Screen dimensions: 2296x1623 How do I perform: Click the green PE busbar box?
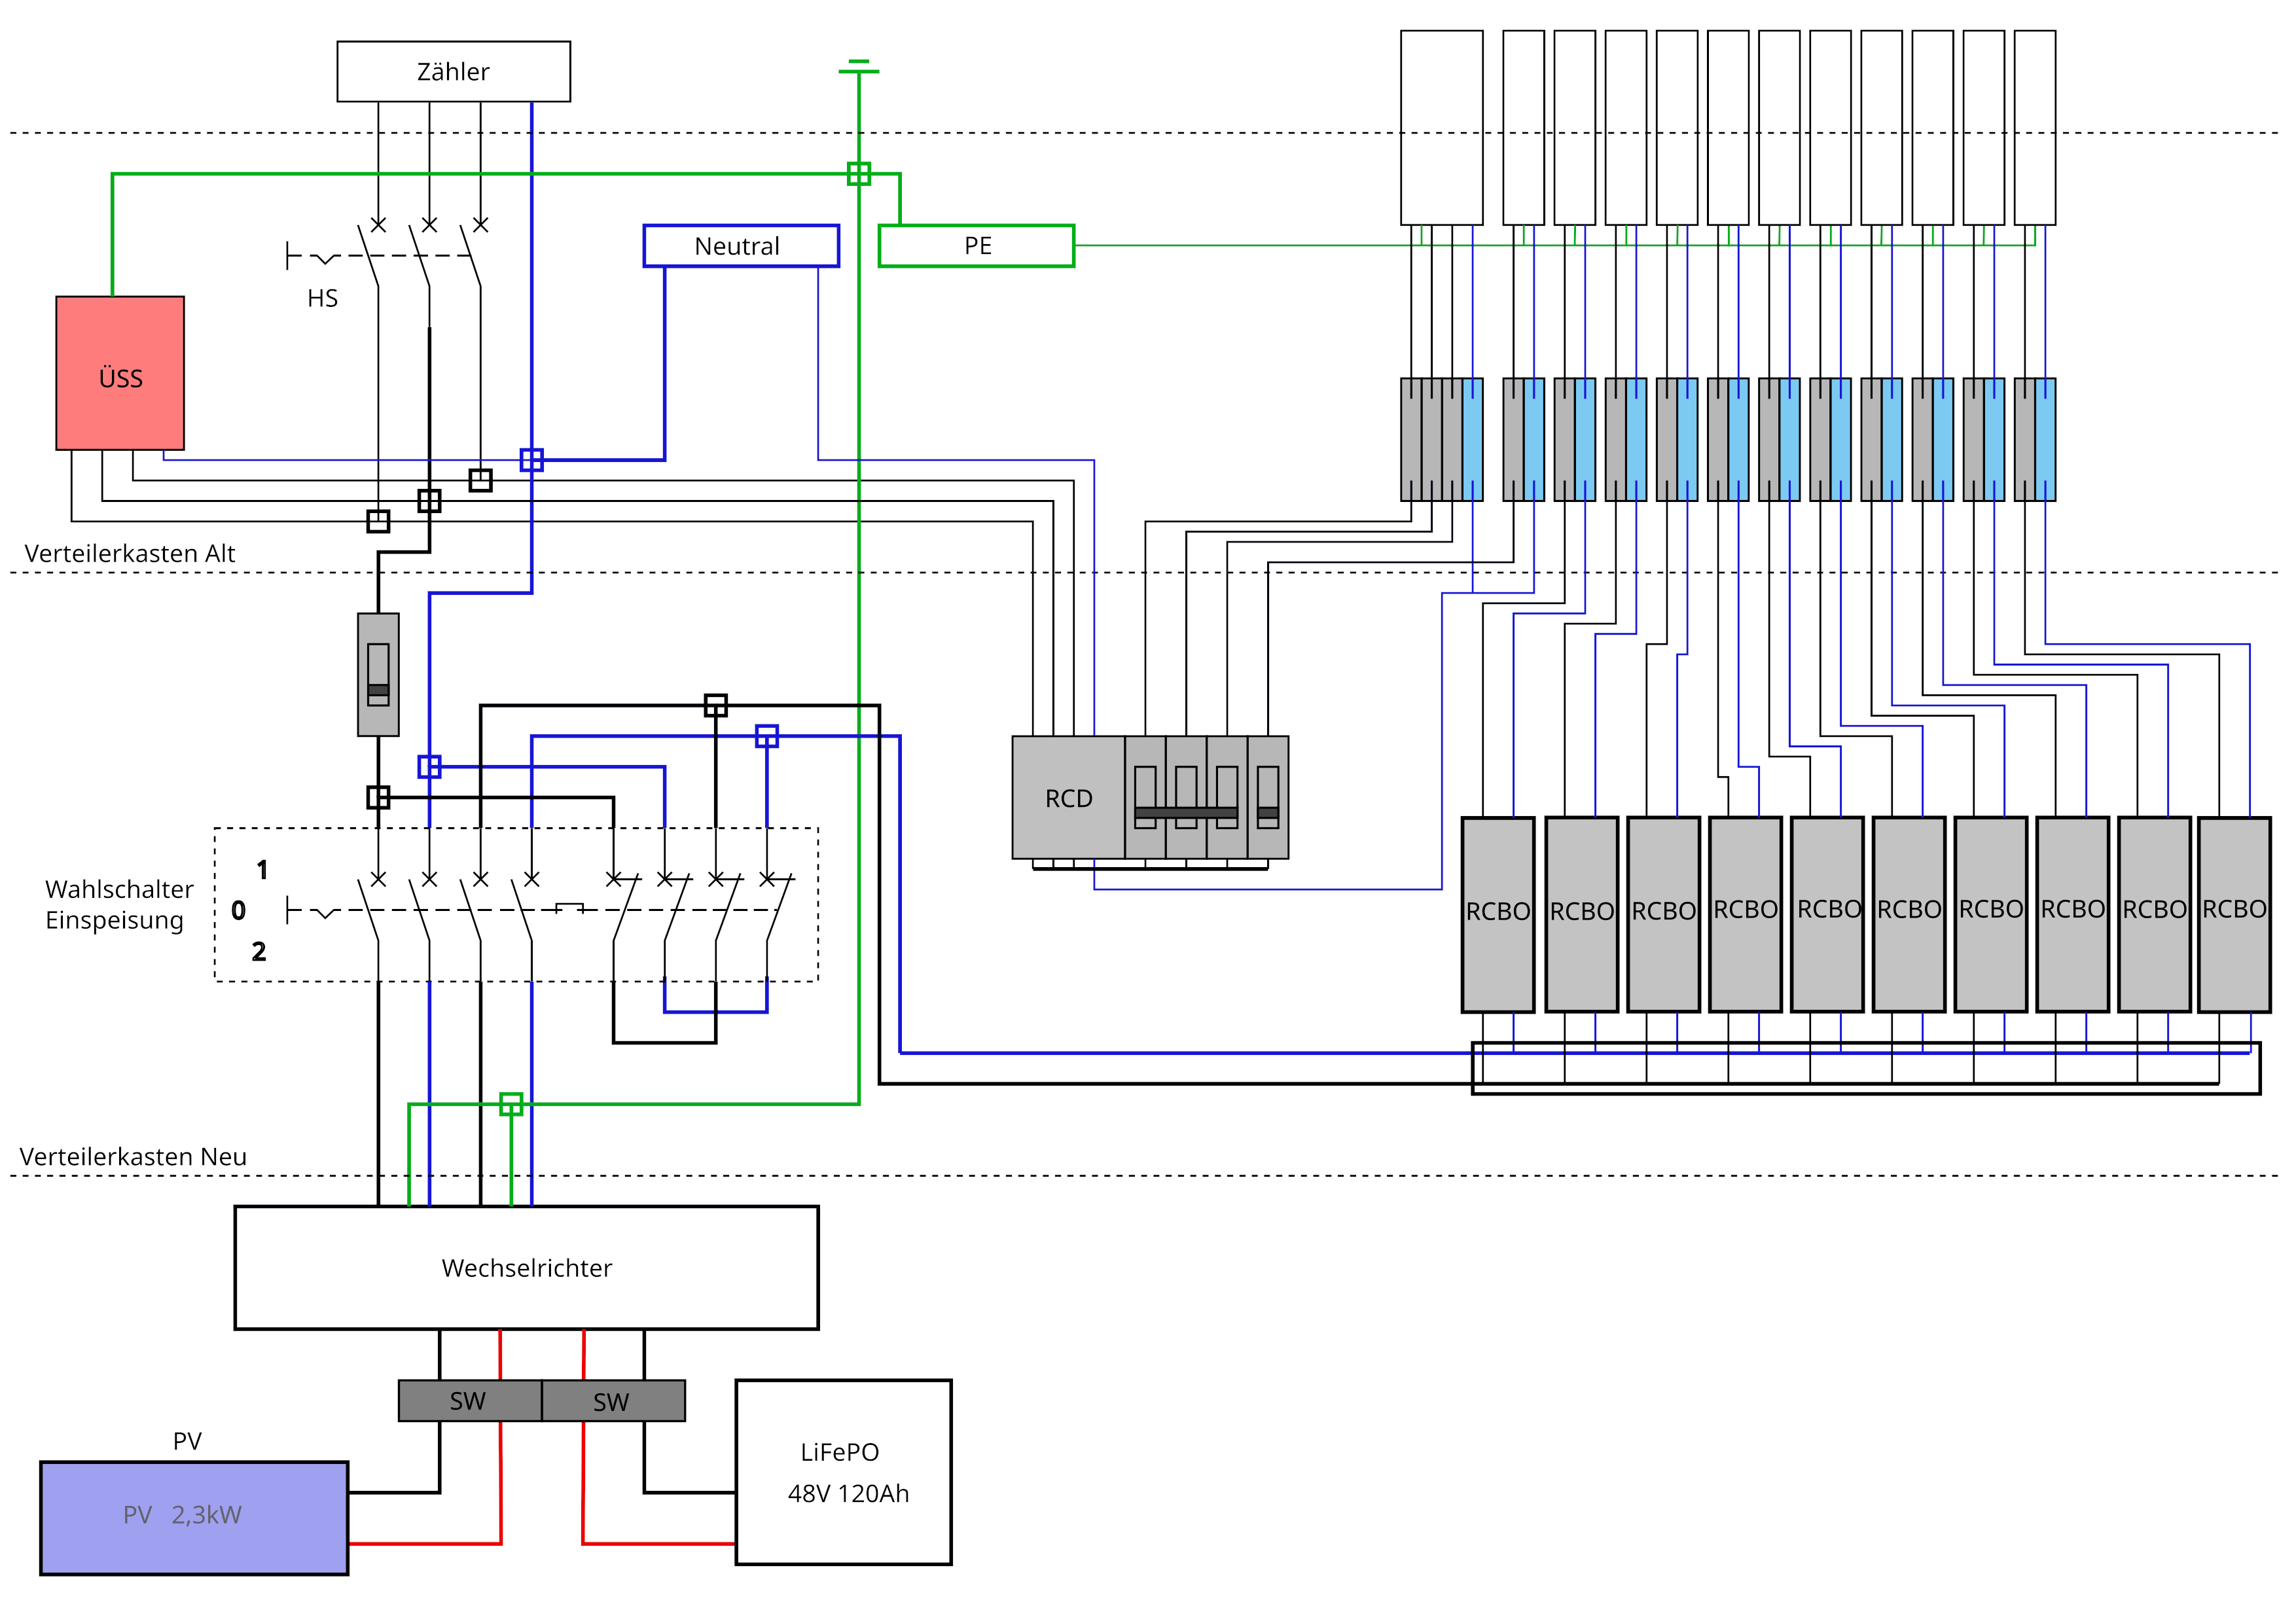click(x=976, y=246)
